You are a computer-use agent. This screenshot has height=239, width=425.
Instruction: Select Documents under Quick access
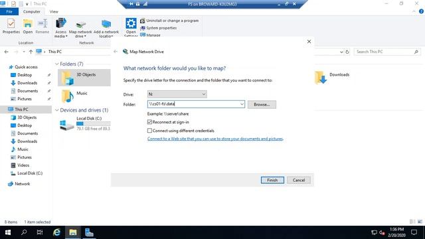pos(27,91)
